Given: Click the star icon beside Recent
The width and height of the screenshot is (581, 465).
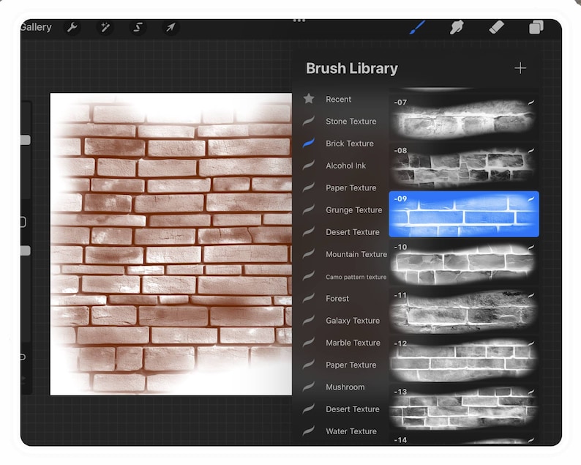Looking at the screenshot, I should tap(309, 99).
